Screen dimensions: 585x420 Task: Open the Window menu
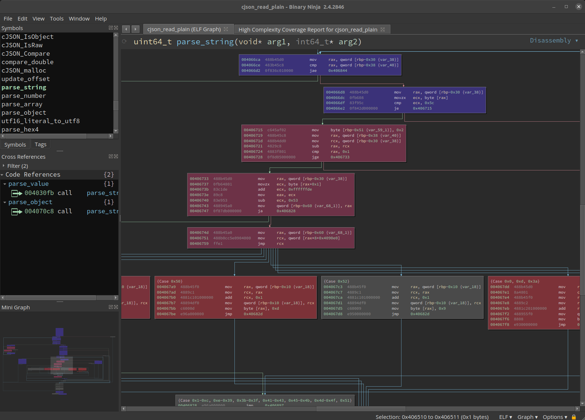(x=79, y=19)
